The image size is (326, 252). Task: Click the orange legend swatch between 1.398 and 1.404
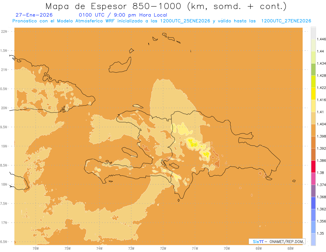313,130
